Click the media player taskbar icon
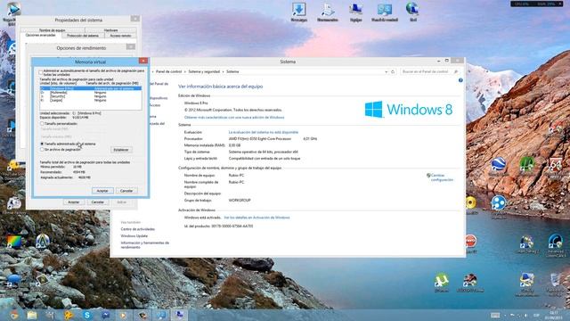 (124, 315)
